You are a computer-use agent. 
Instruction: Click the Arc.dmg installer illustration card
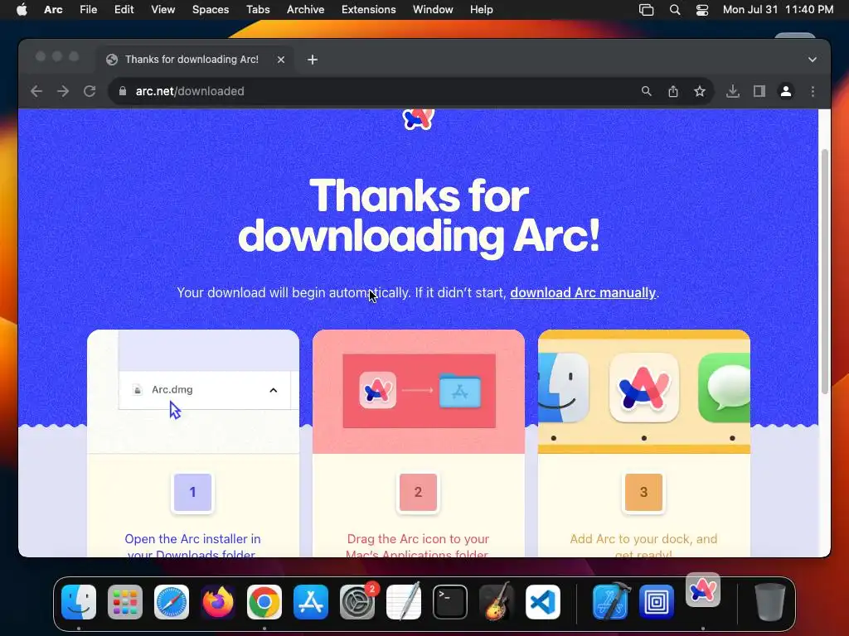(192, 392)
